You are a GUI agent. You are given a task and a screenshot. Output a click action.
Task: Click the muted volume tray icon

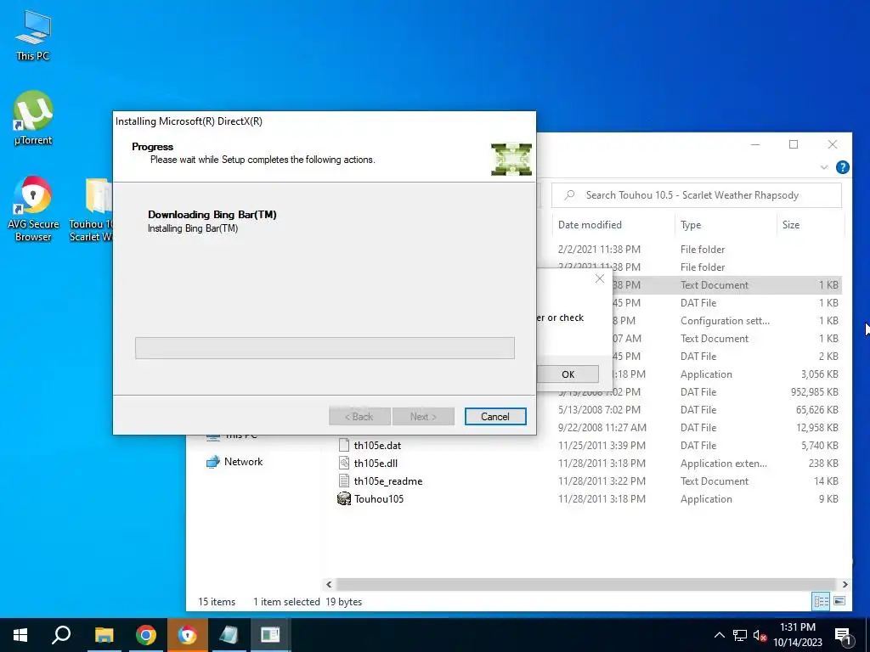[760, 635]
